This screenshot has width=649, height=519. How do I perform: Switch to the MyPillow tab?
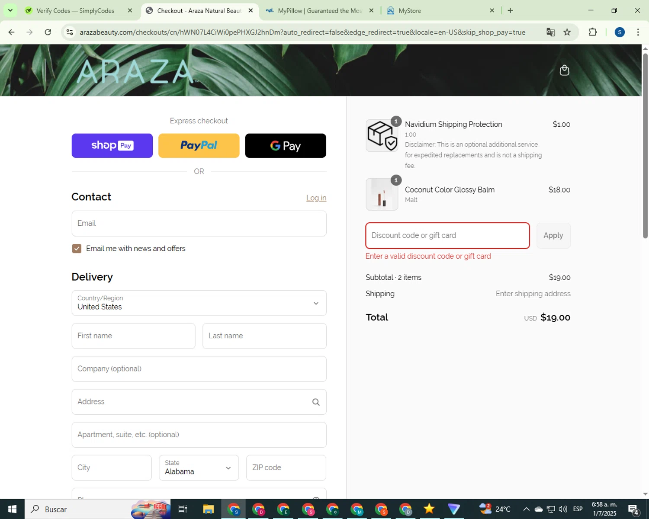319,11
